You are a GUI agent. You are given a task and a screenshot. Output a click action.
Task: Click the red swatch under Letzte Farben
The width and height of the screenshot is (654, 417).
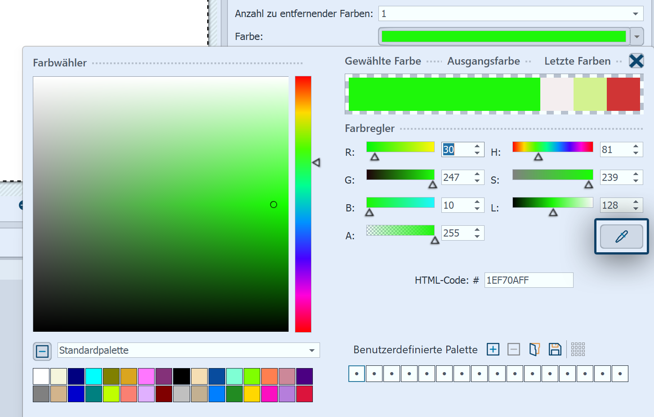tap(623, 94)
